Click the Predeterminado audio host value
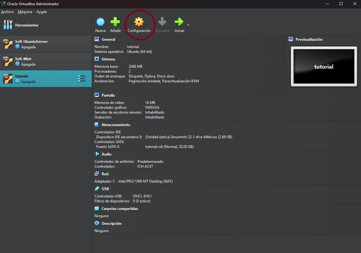Viewport: 361px width, 253px height. [x=150, y=162]
